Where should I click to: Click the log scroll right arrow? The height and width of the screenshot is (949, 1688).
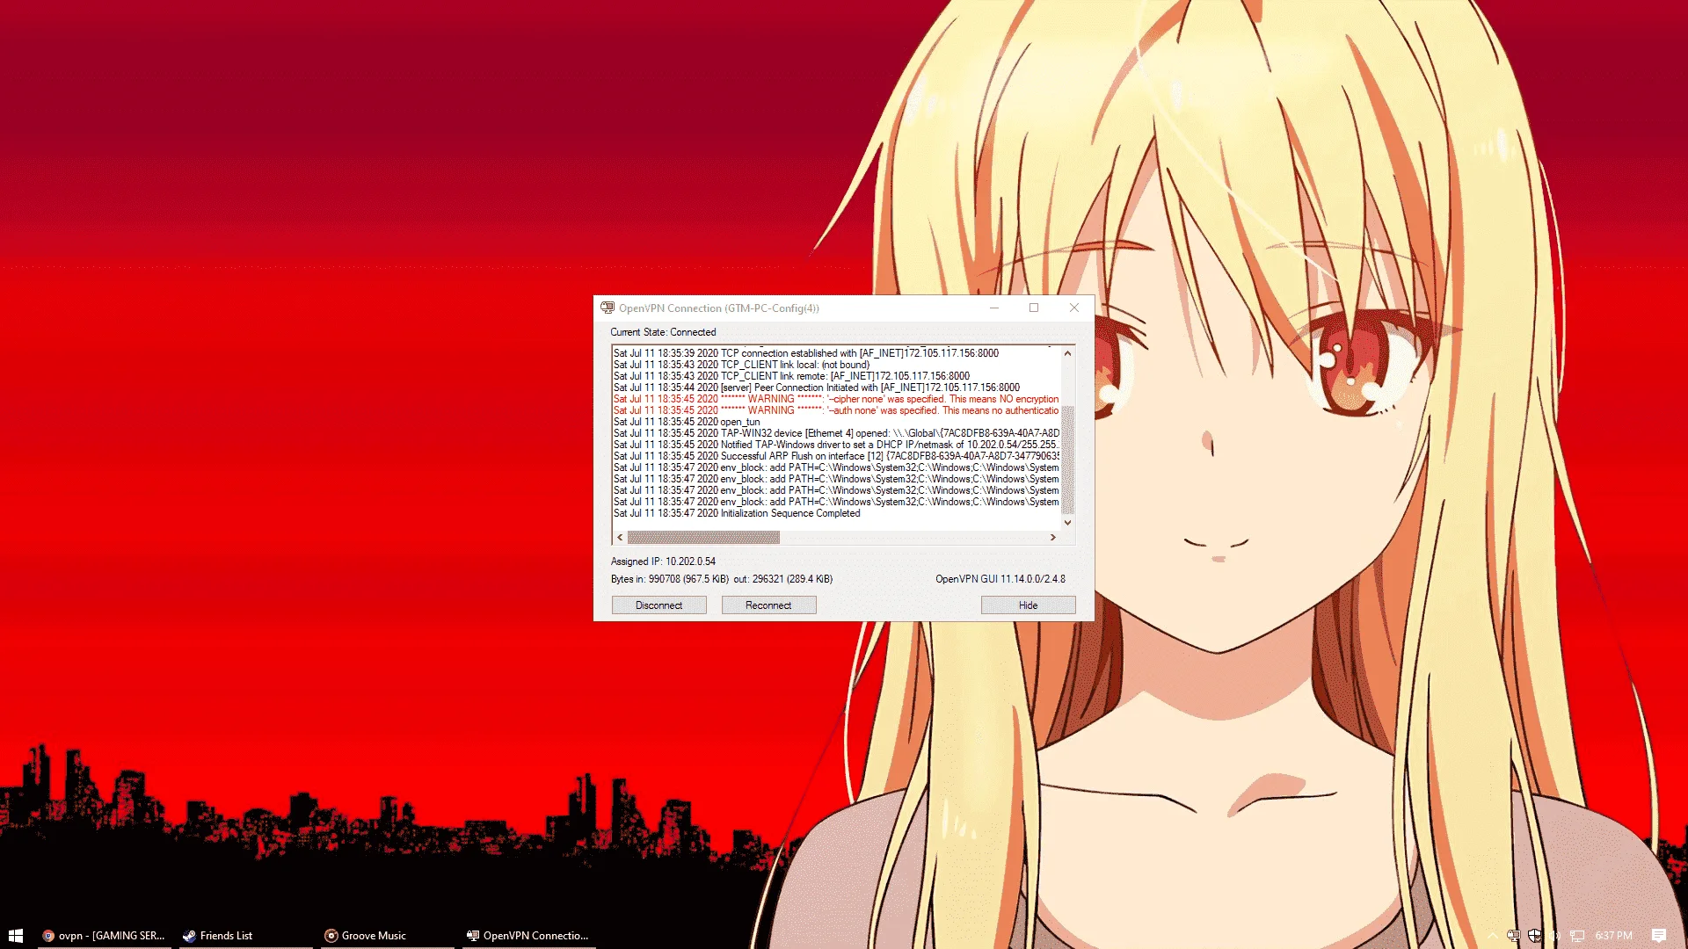click(1052, 537)
